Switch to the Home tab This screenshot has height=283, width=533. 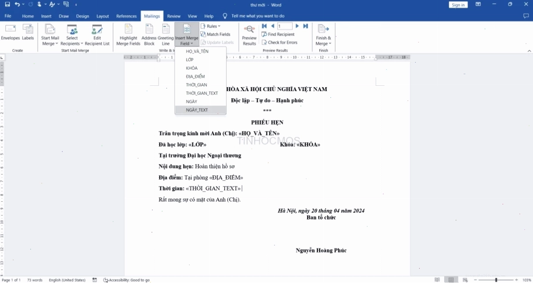click(28, 16)
